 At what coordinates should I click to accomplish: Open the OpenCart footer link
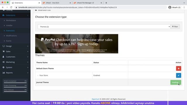tap(96, 99)
